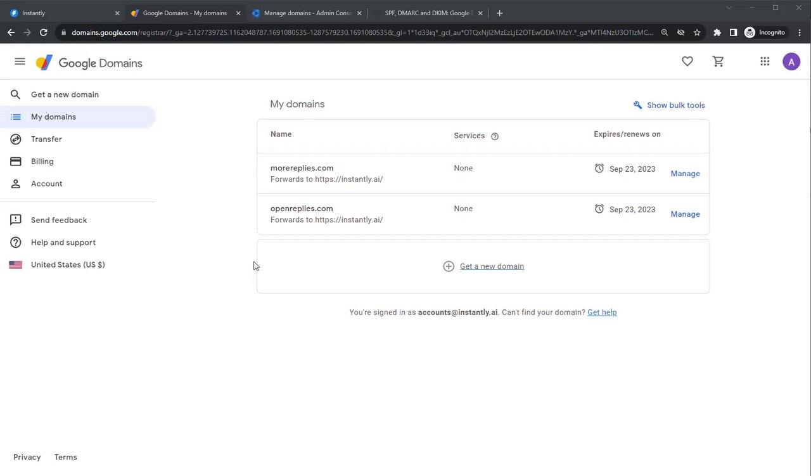Open saved favorites heart icon
Viewport: 811px width, 476px height.
tap(687, 61)
